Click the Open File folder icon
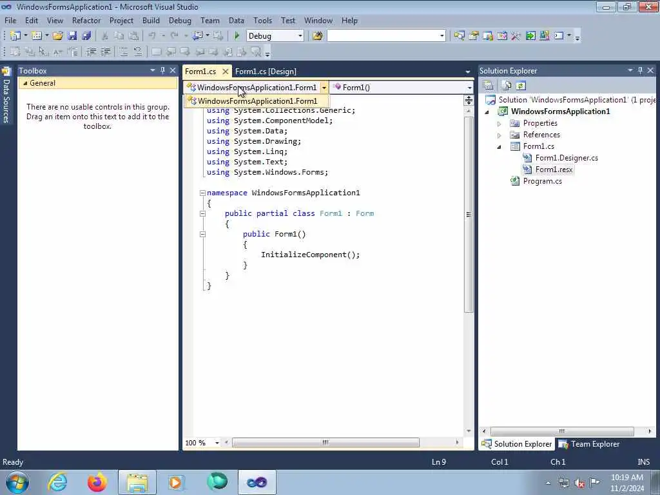This screenshot has width=660, height=495. point(57,36)
